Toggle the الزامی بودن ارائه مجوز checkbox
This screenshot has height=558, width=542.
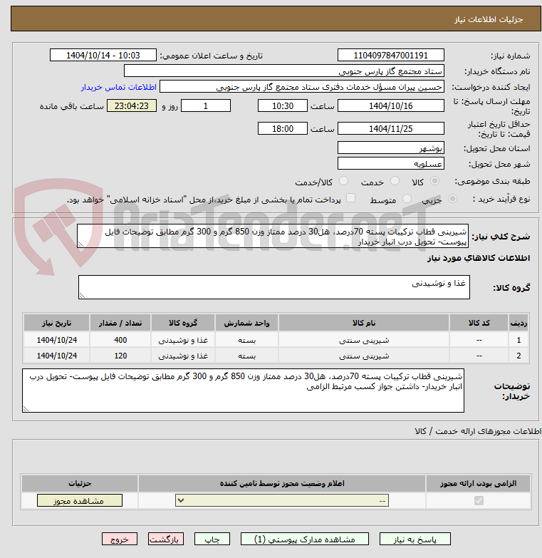pyautogui.click(x=479, y=501)
